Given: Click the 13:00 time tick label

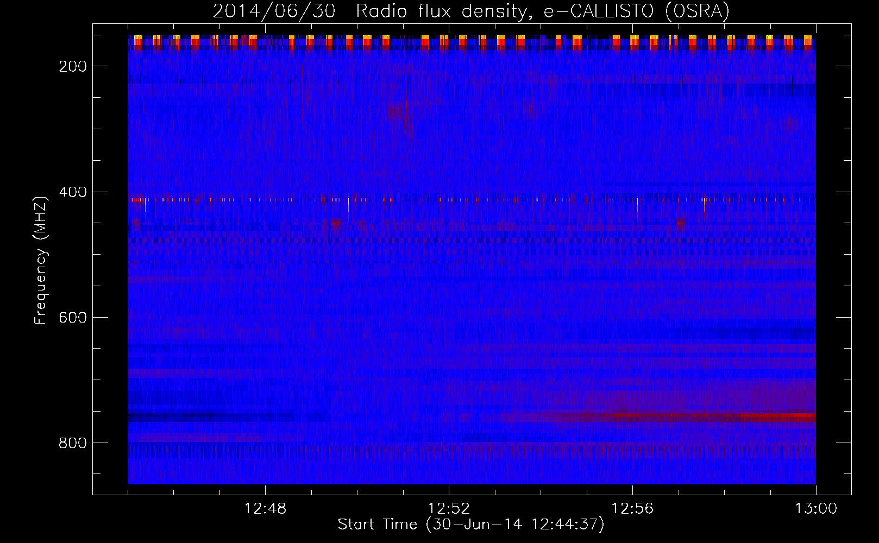Looking at the screenshot, I should click(x=816, y=509).
